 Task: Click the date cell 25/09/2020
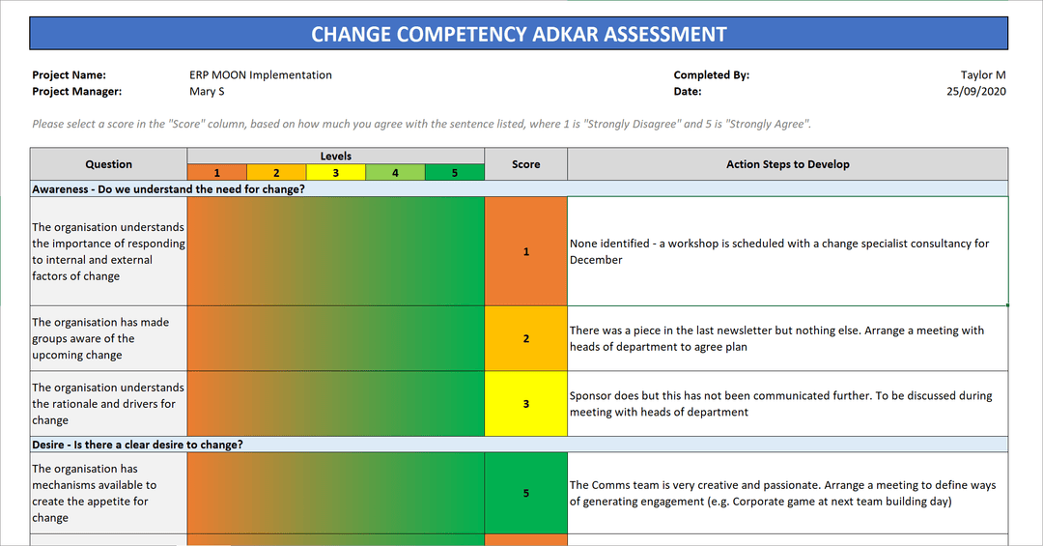pyautogui.click(x=976, y=92)
